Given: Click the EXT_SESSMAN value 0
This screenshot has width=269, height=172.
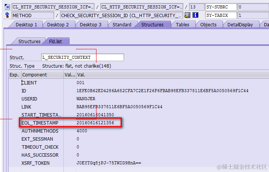Looking at the screenshot, I should tap(78, 139).
